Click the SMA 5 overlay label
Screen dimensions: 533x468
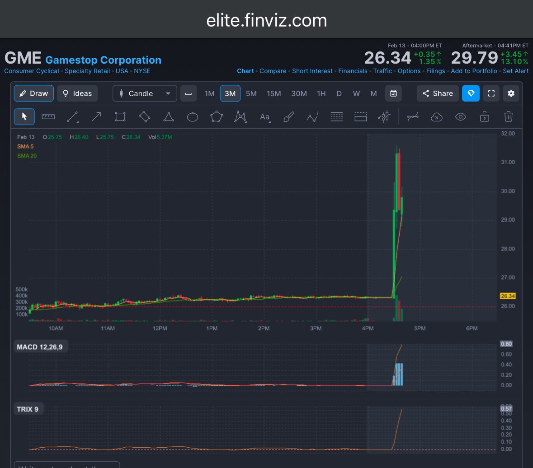[x=25, y=146]
